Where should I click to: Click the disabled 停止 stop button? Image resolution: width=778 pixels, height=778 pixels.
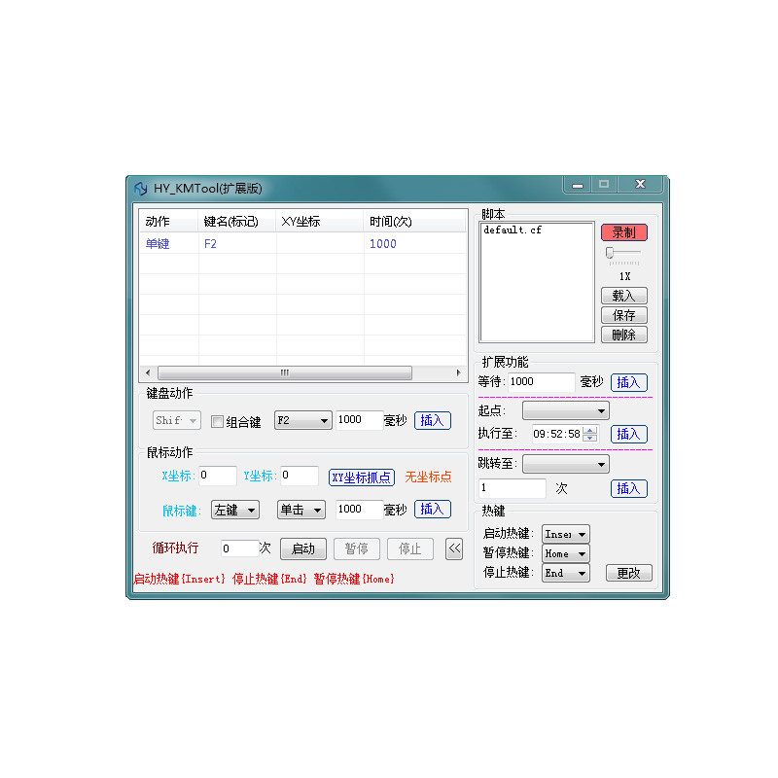point(410,548)
